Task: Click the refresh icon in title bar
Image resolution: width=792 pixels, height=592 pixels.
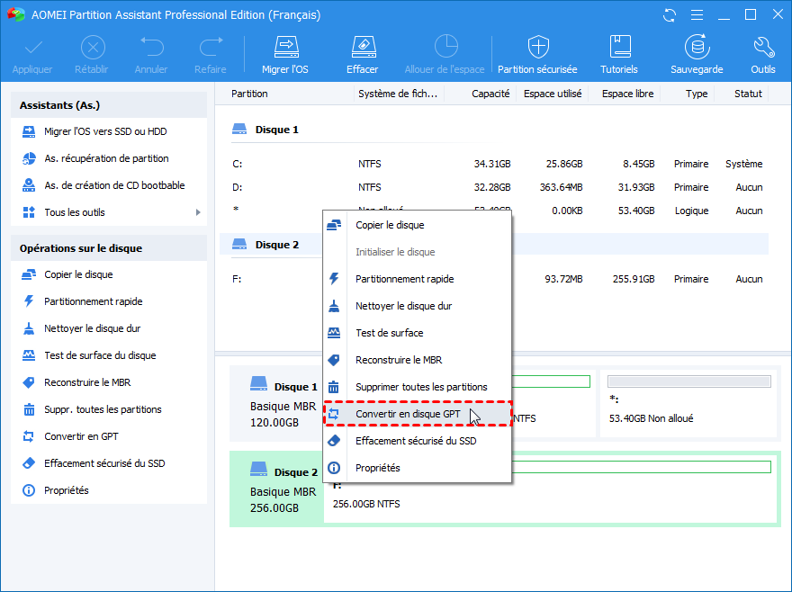Action: [669, 15]
